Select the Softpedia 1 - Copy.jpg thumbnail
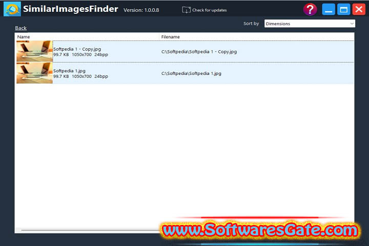 coord(35,51)
